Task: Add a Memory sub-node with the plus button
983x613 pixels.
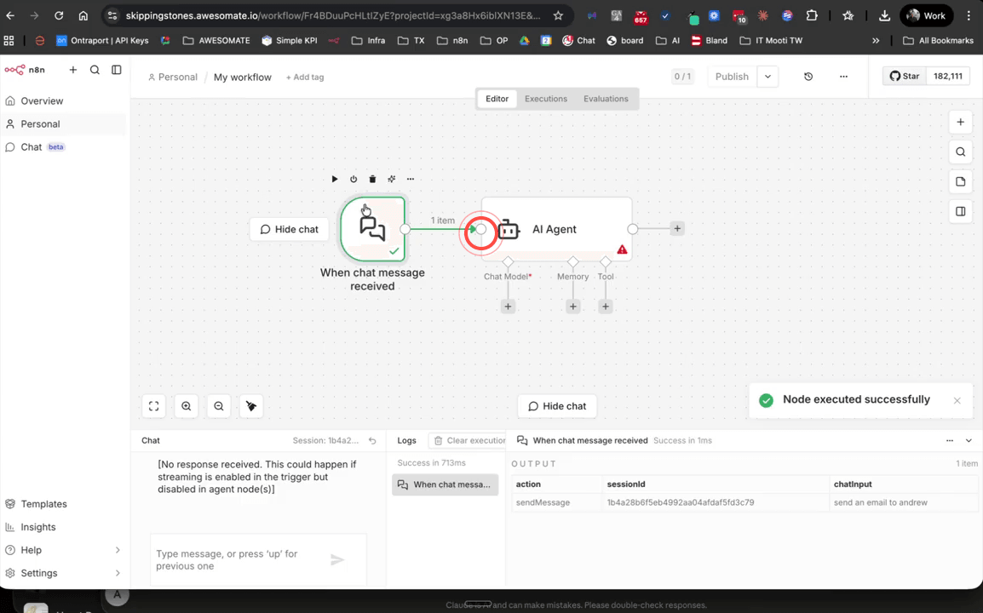Action: [x=572, y=306]
